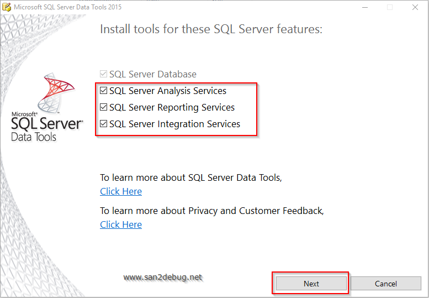
Task: Click the "SQL Server Analysis Services" label text
Action: pos(168,91)
